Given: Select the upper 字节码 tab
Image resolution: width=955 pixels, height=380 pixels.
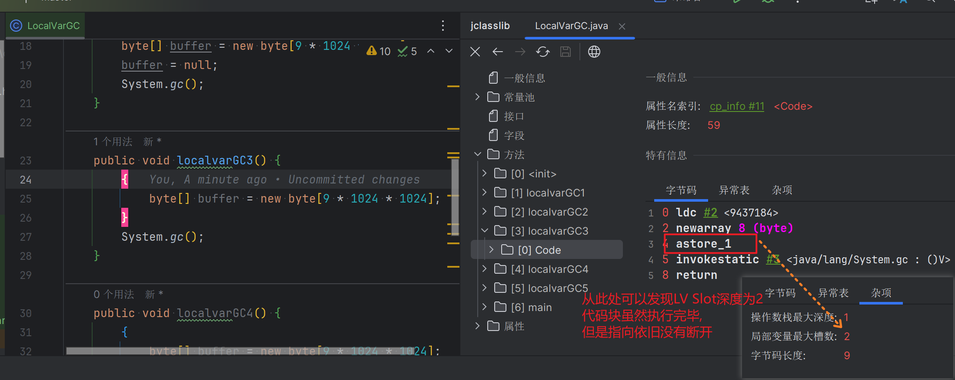Looking at the screenshot, I should [681, 190].
